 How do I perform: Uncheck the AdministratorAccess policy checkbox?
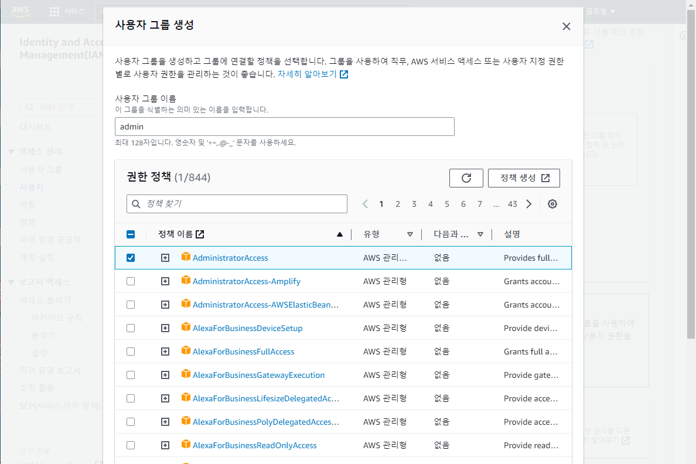pos(131,258)
